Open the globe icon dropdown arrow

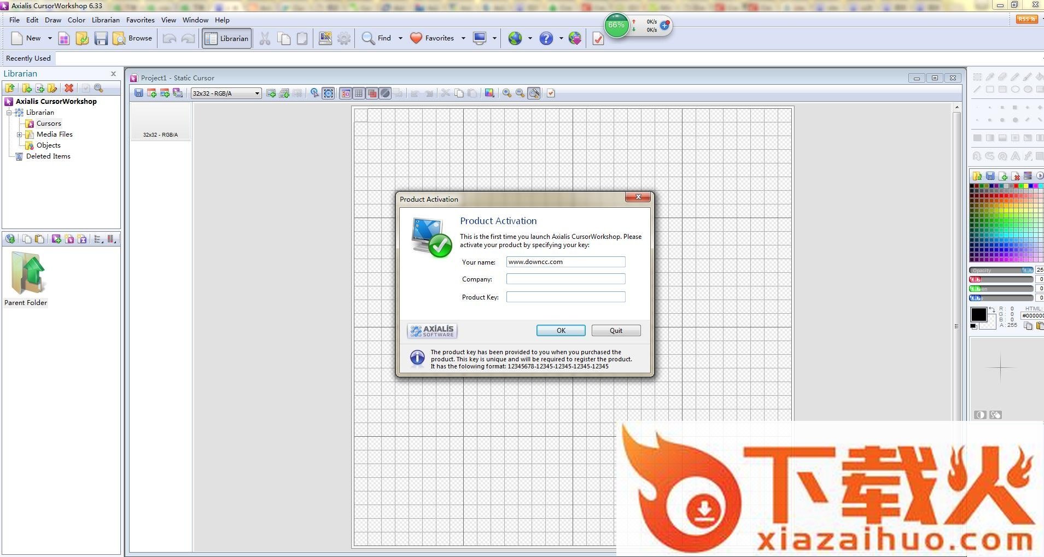tap(530, 38)
